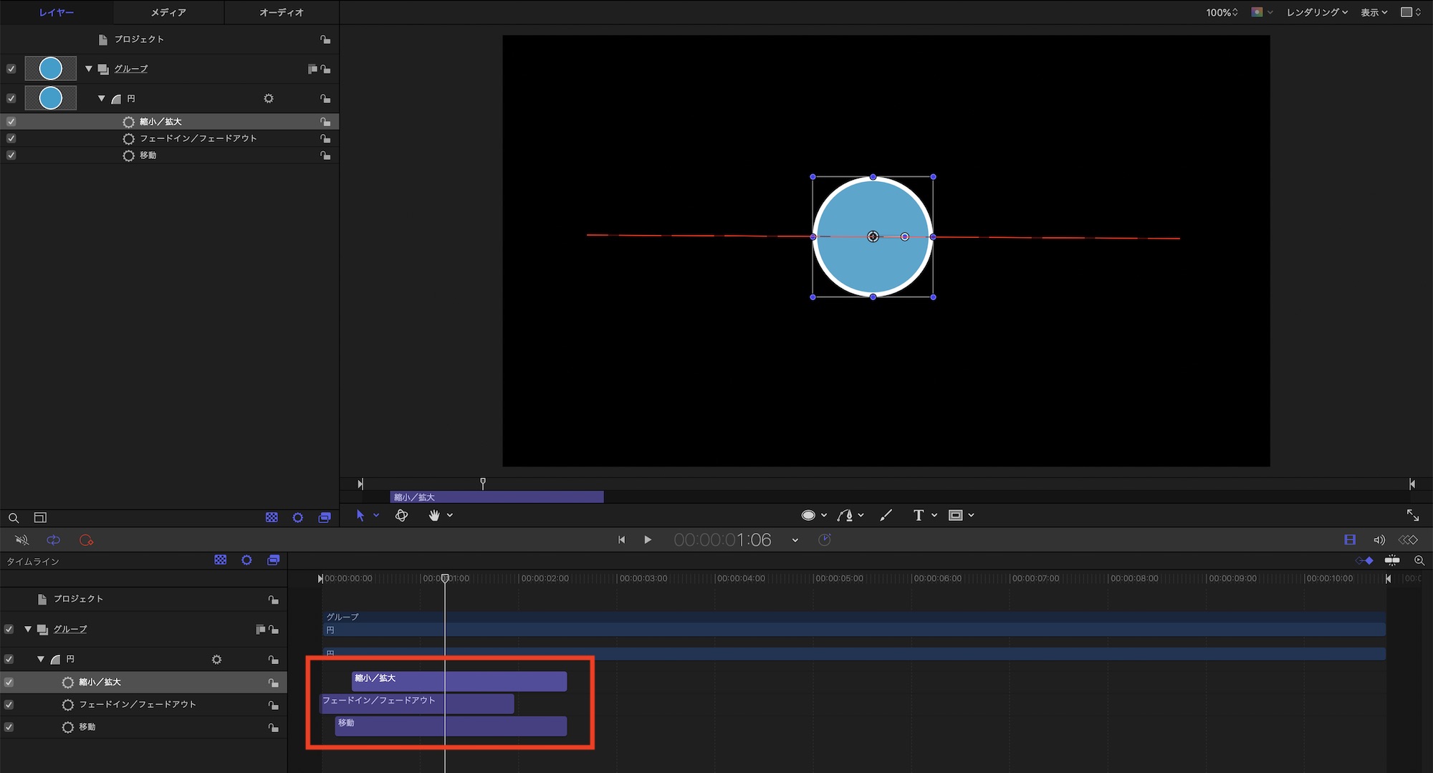
Task: Select the Text tool
Action: tap(918, 515)
